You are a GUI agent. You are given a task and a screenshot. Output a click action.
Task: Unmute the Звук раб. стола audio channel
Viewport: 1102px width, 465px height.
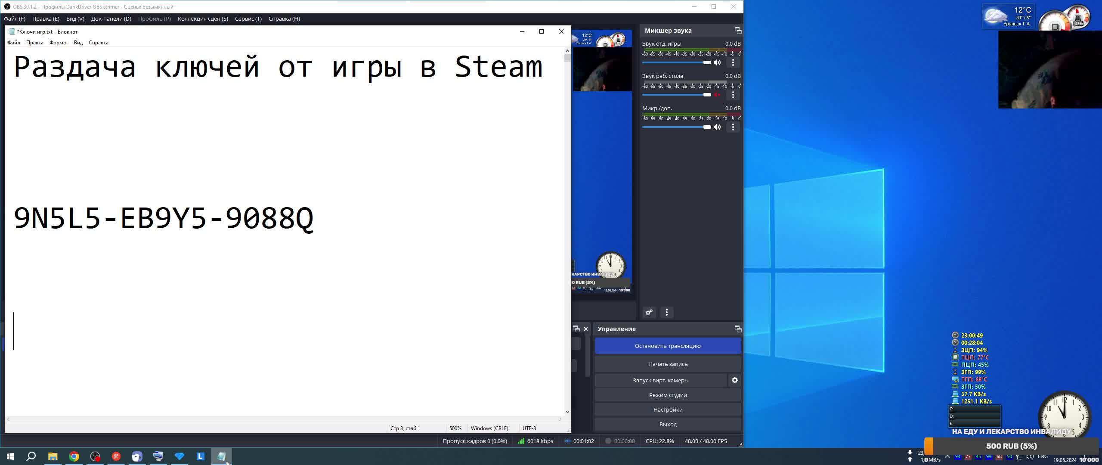coord(717,95)
